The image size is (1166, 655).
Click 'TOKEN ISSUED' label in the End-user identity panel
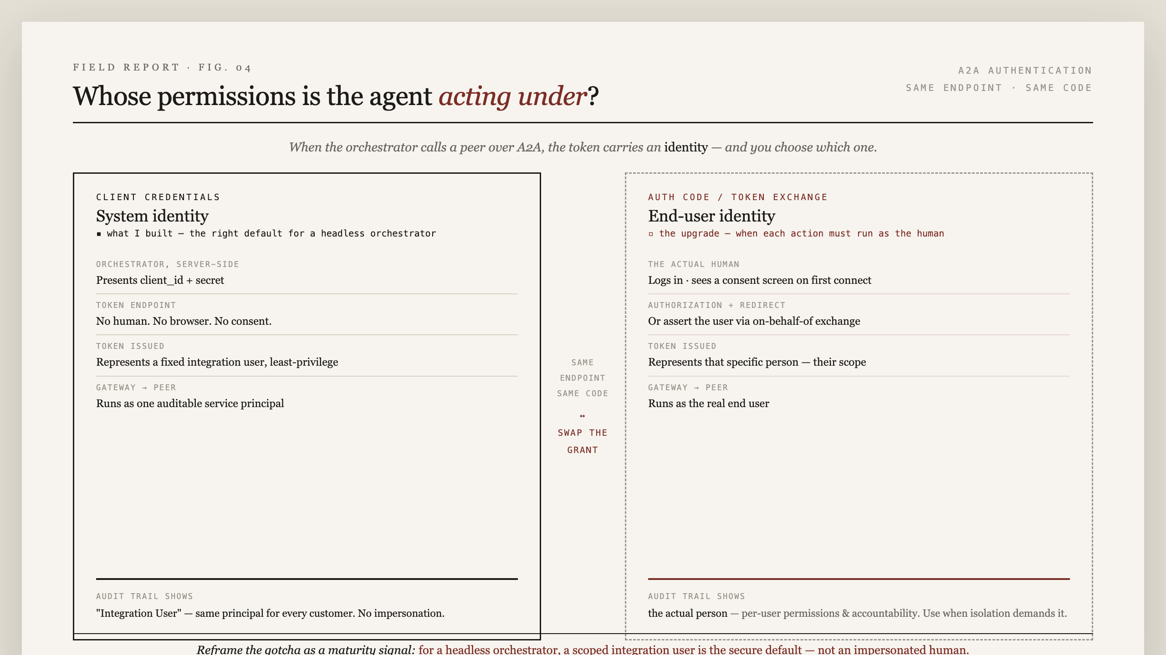682,346
